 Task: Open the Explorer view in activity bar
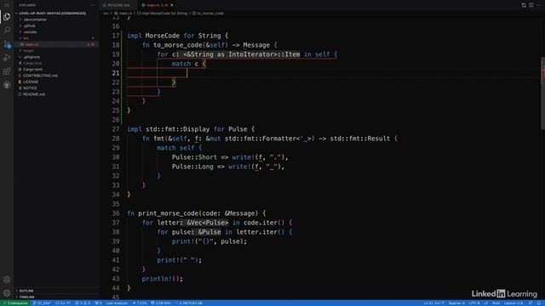(7, 17)
